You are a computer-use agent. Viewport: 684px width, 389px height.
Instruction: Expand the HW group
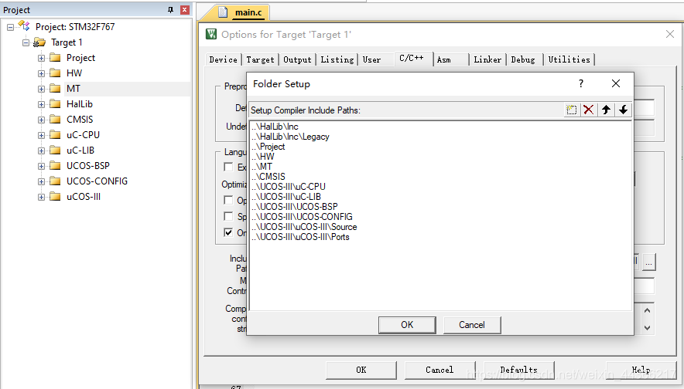[42, 73]
